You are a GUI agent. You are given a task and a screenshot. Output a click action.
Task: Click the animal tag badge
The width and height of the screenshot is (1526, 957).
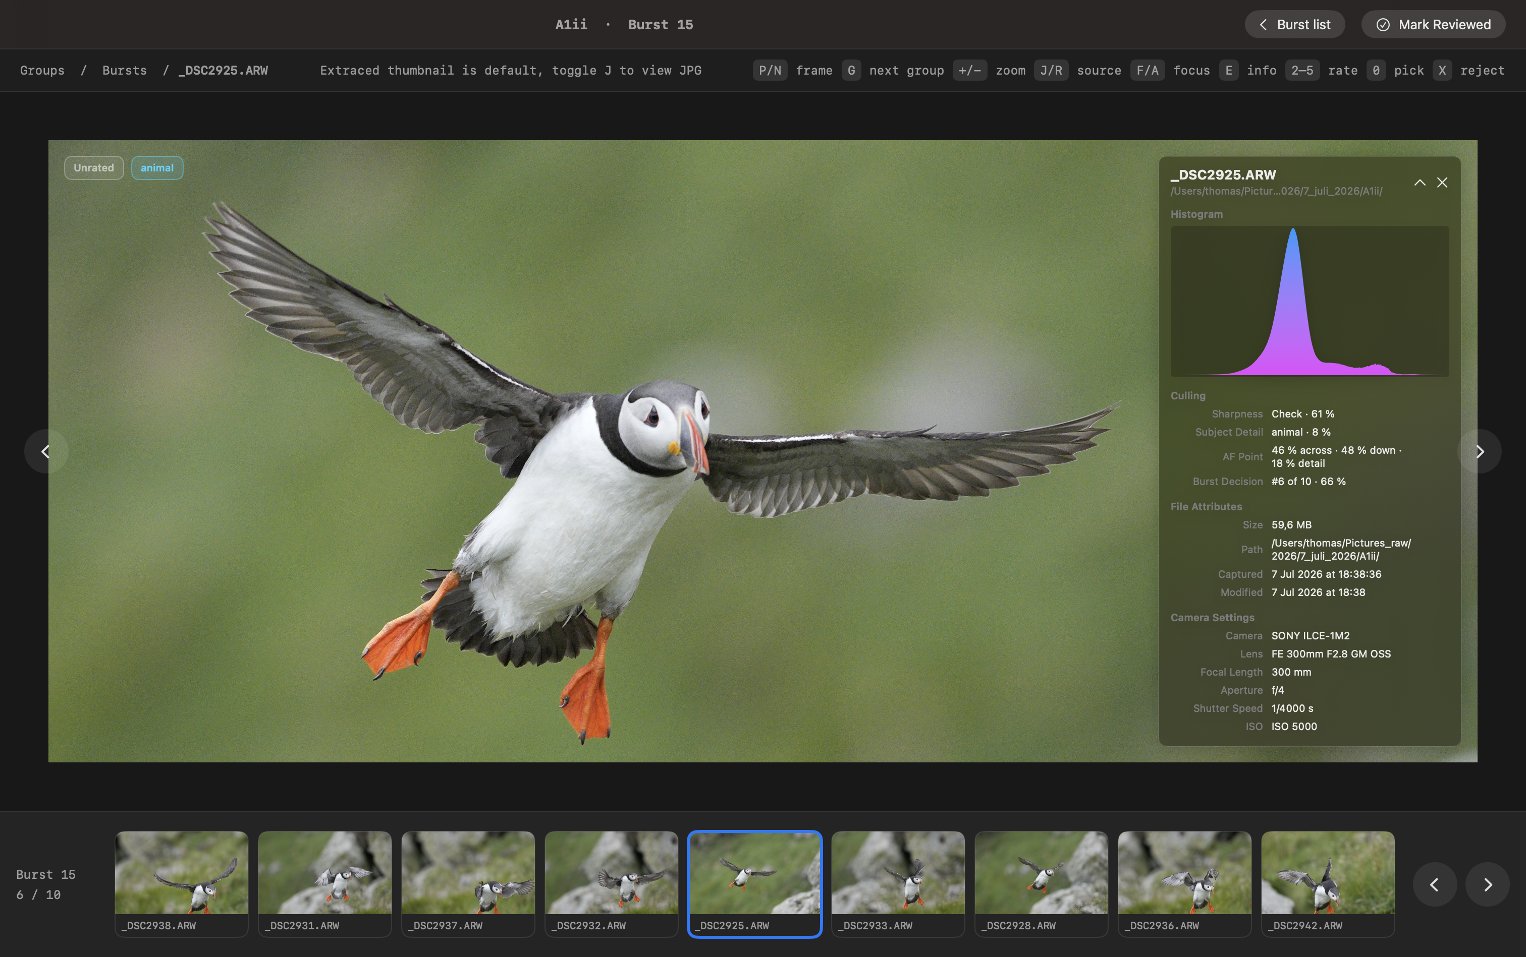(157, 168)
